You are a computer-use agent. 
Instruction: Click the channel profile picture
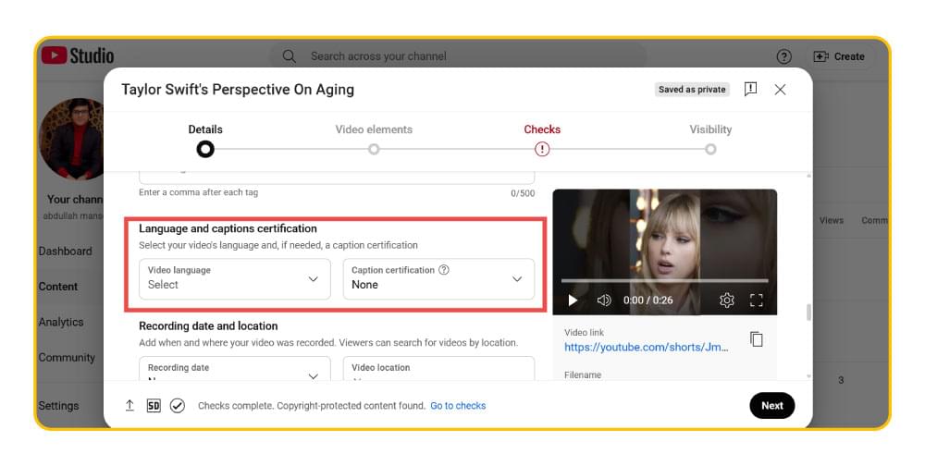coord(71,140)
